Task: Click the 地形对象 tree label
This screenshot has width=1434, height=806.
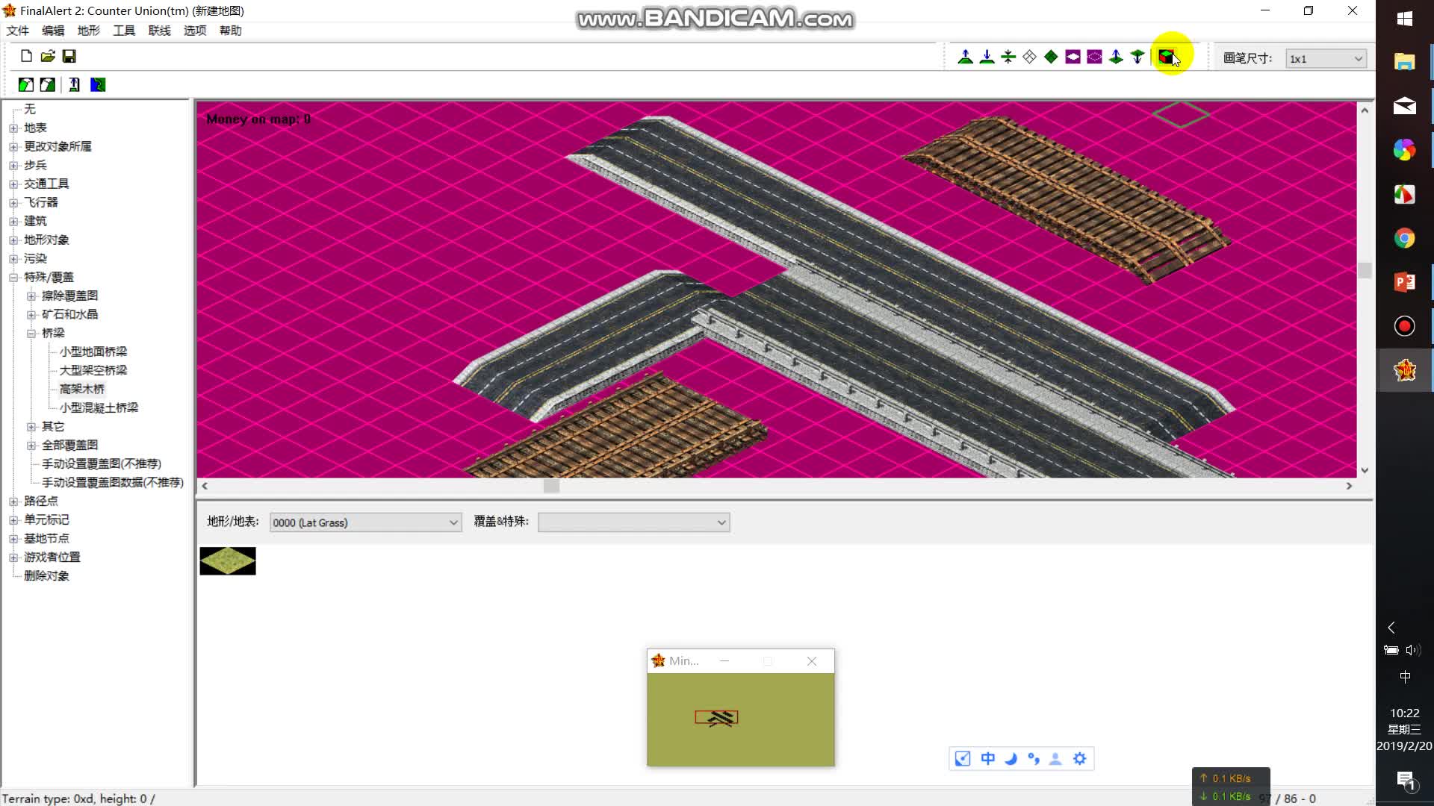Action: (x=46, y=240)
